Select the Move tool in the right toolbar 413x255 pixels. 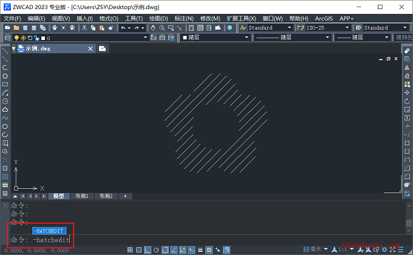407,93
